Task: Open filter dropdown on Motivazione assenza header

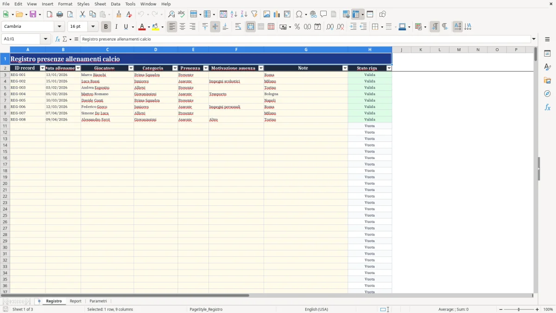Action: click(261, 68)
